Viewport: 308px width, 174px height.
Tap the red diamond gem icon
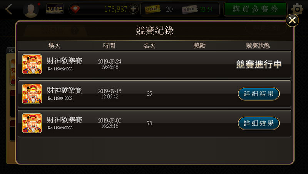(x=75, y=9)
